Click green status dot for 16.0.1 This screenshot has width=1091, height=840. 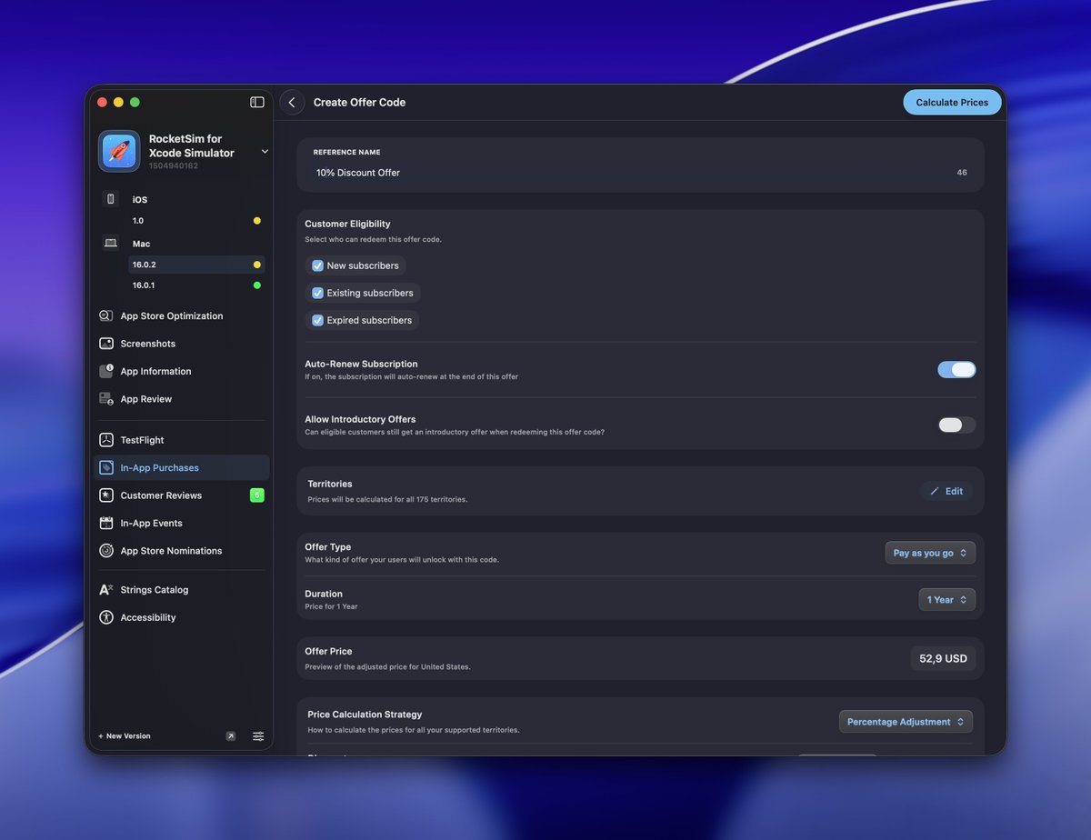pos(257,285)
